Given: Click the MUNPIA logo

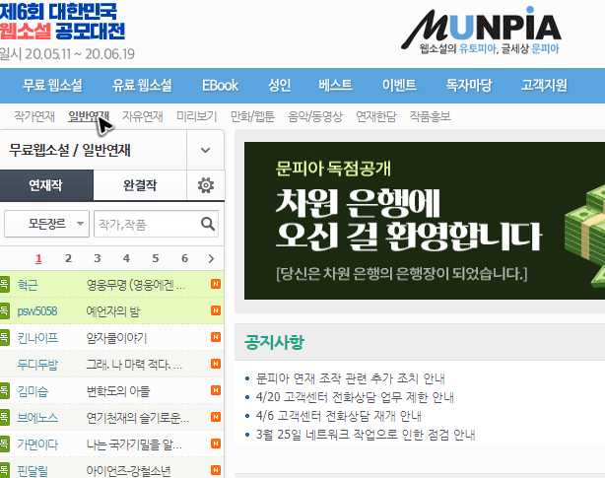Looking at the screenshot, I should click(x=482, y=31).
